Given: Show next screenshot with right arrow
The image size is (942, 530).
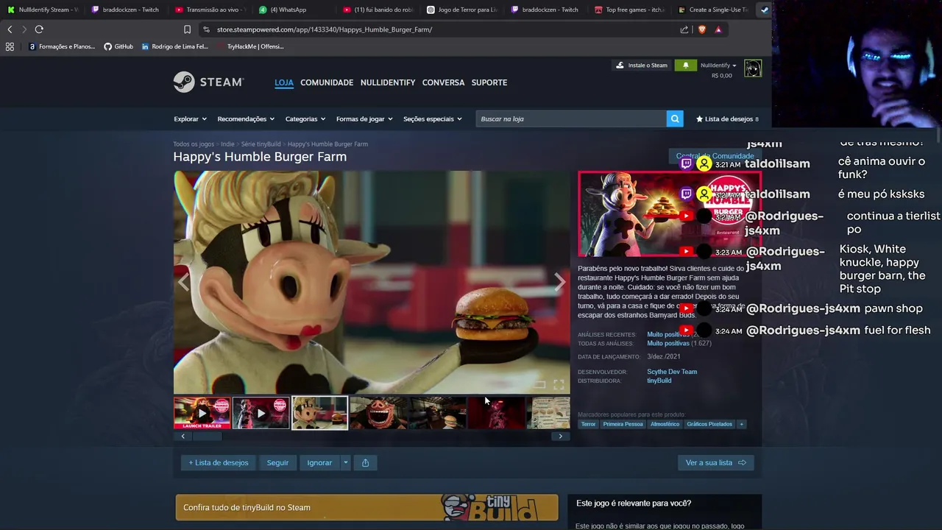Looking at the screenshot, I should coord(560,283).
